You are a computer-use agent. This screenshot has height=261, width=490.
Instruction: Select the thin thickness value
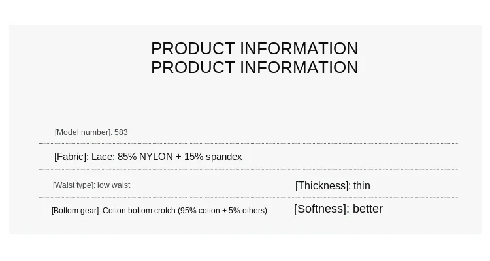tap(361, 185)
